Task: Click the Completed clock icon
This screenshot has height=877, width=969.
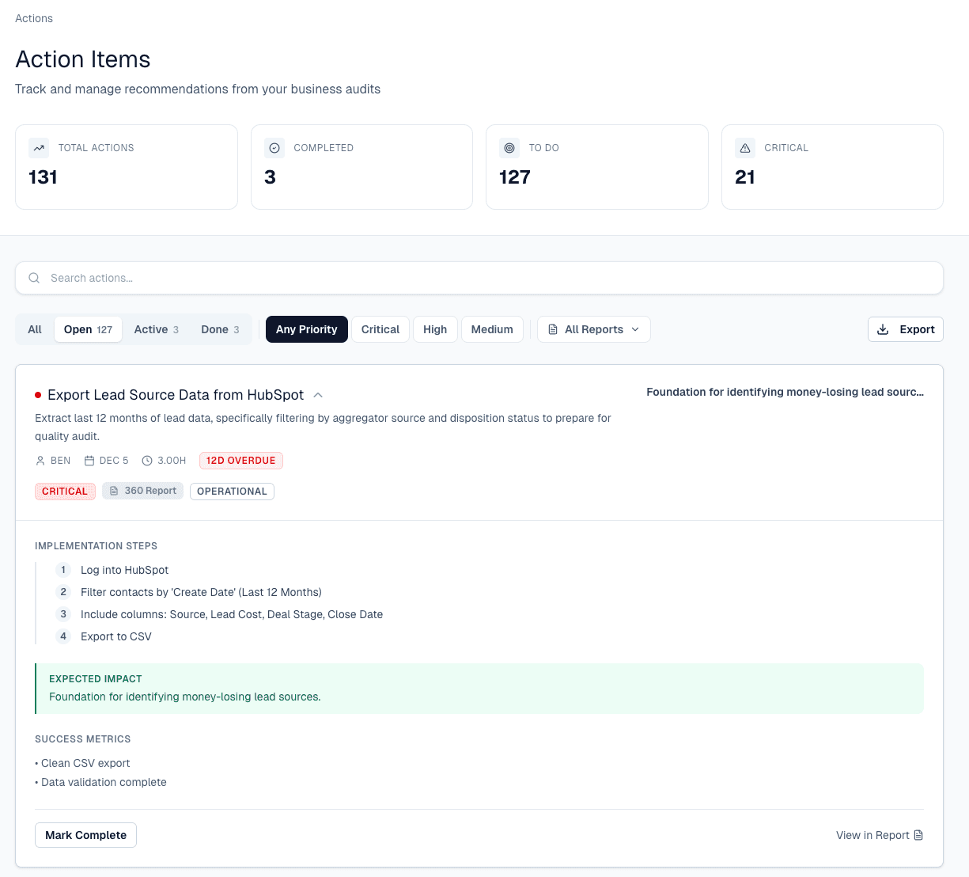Action: (274, 147)
